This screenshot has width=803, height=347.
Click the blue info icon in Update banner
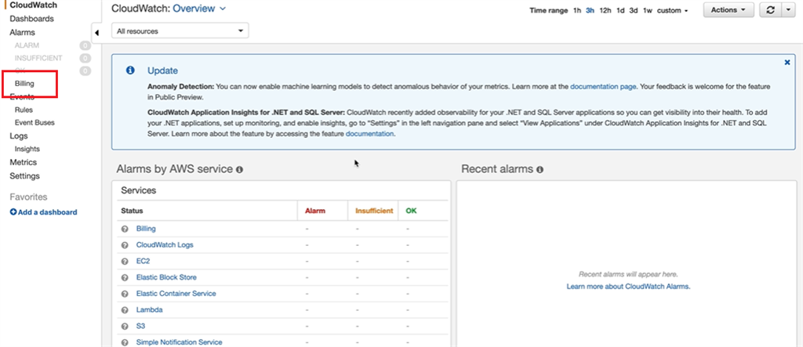point(131,70)
